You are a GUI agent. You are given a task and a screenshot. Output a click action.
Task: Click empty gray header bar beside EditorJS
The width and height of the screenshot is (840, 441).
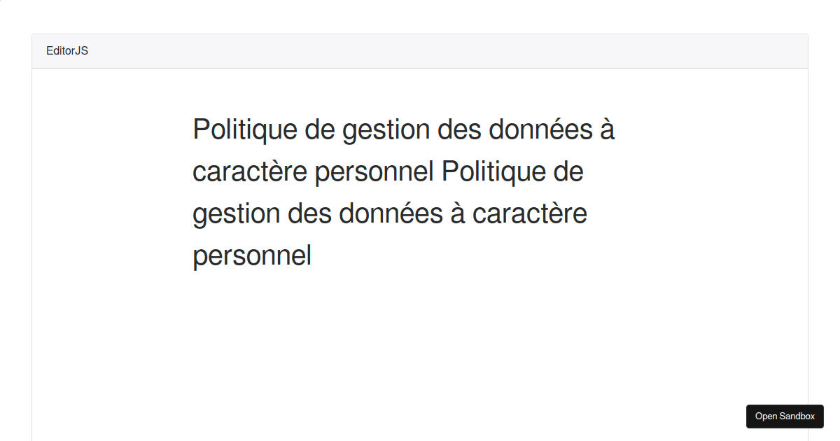tap(448, 51)
